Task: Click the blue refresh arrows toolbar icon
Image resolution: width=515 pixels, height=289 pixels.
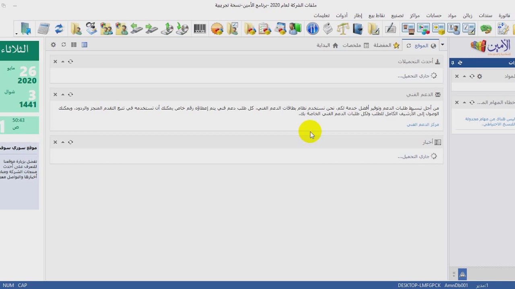Action: coord(59,29)
